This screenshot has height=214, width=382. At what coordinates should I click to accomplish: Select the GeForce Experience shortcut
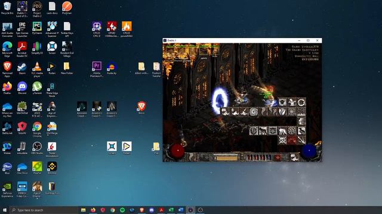7,190
